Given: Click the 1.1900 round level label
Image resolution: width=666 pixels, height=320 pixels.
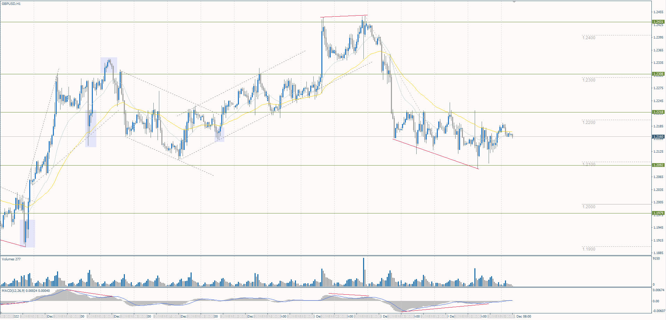Looking at the screenshot, I should (x=589, y=249).
